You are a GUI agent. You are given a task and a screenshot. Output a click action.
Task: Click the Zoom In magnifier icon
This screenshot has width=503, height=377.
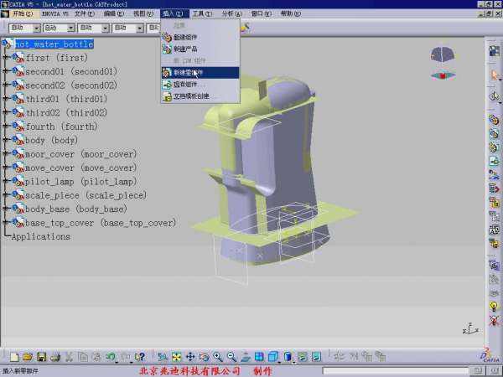point(218,357)
